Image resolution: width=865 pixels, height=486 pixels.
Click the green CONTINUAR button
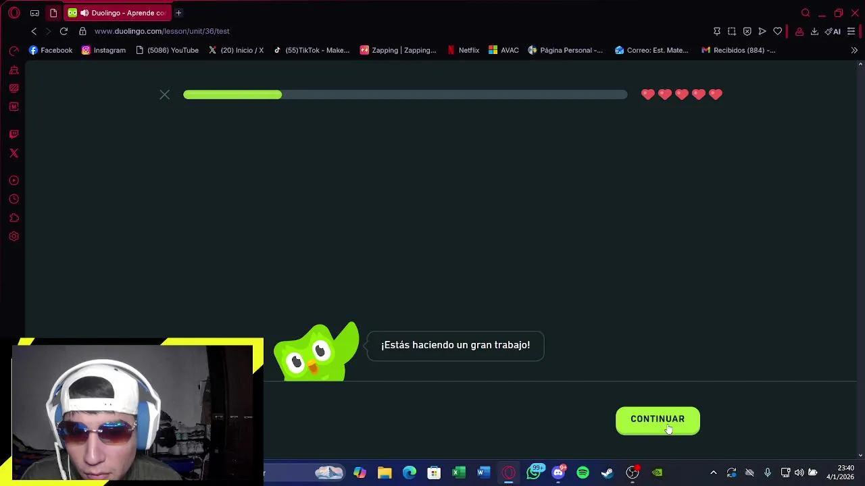(658, 420)
